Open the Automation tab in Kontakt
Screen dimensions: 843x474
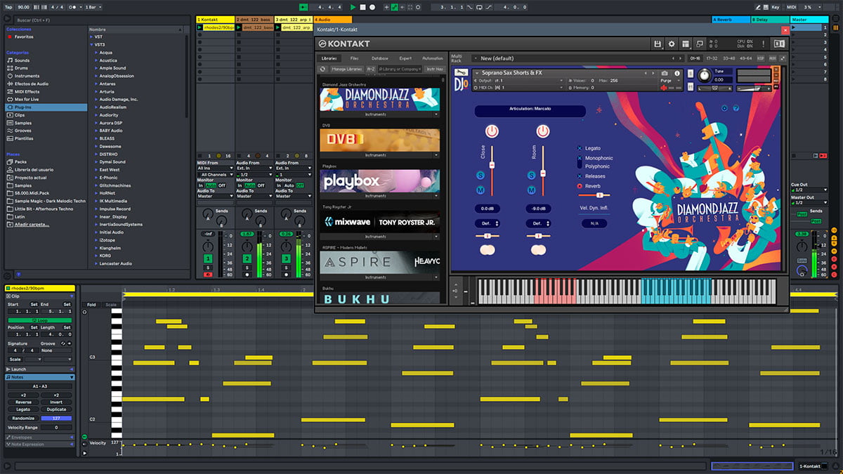click(x=432, y=58)
